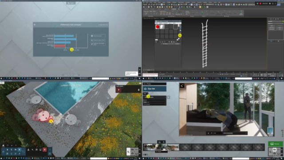This screenshot has height=160, width=284.
Task: Click the Özel Stil style button
Action: click(154, 89)
